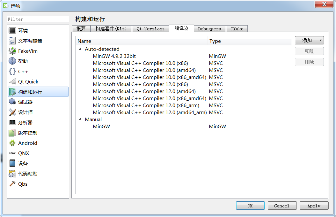
Task: Sort compilers by Name column header
Action: [x=142, y=41]
